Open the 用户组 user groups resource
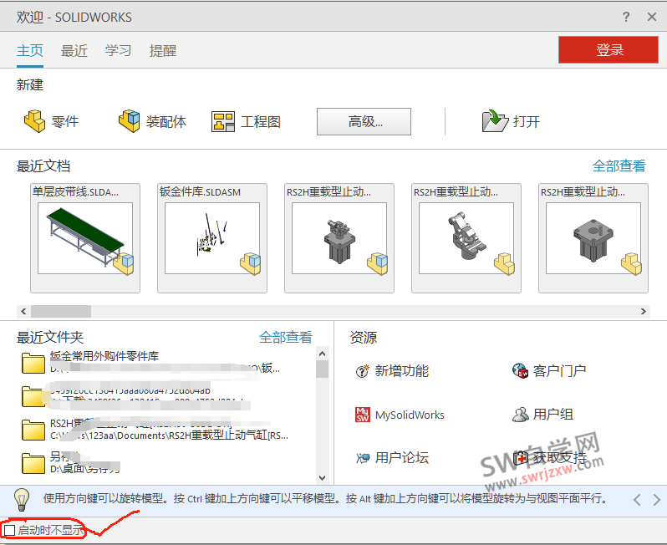This screenshot has width=667, height=545. point(542,415)
